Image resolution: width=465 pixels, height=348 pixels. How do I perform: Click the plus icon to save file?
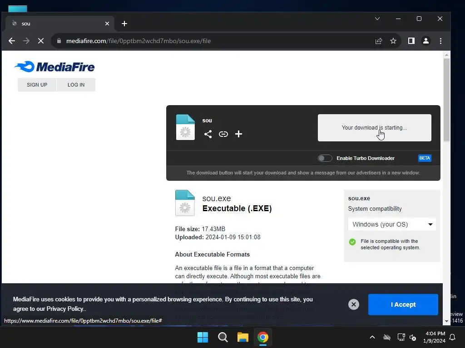click(x=238, y=134)
